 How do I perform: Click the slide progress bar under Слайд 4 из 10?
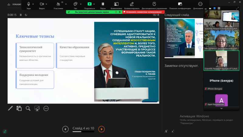coord(83,132)
